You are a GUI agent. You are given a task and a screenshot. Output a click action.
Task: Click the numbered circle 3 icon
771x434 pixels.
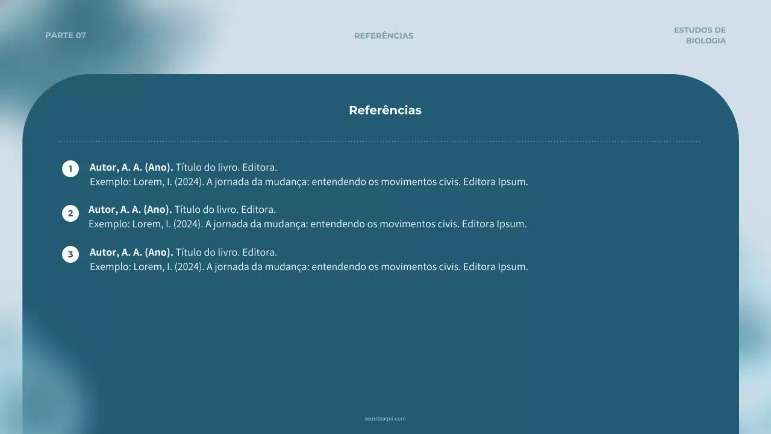coord(70,254)
